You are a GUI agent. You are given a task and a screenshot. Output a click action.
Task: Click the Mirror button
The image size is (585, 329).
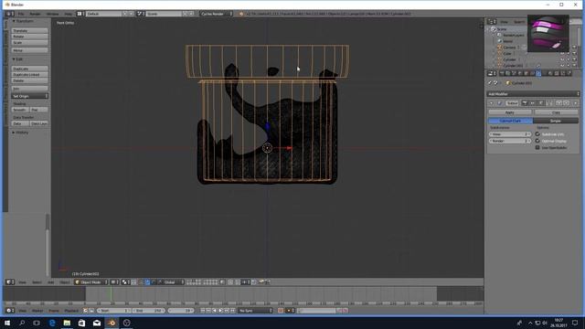[x=30, y=50]
